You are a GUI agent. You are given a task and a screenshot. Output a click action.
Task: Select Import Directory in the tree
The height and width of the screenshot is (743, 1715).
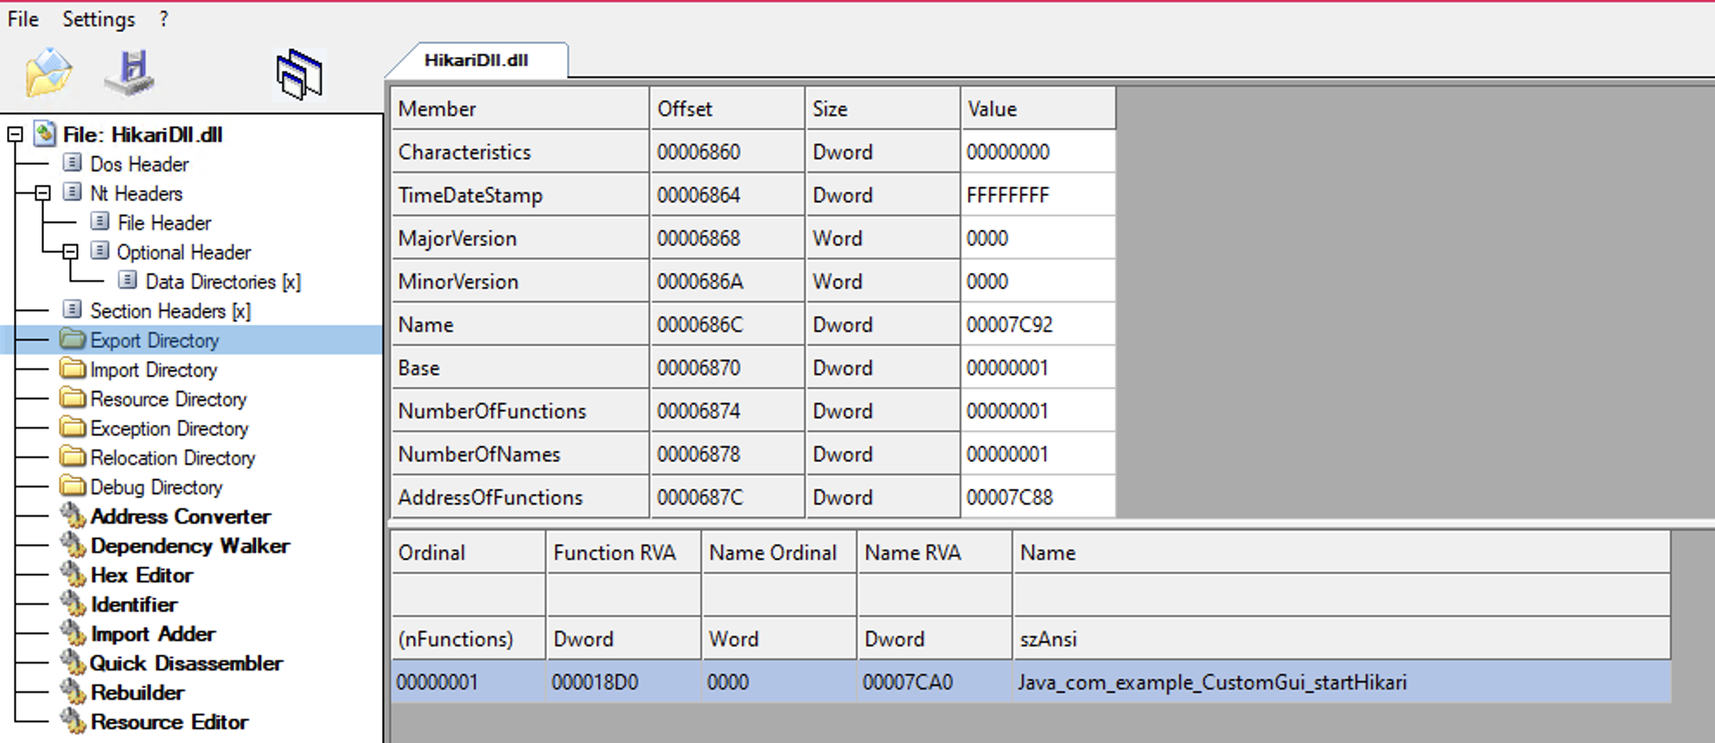pyautogui.click(x=153, y=370)
